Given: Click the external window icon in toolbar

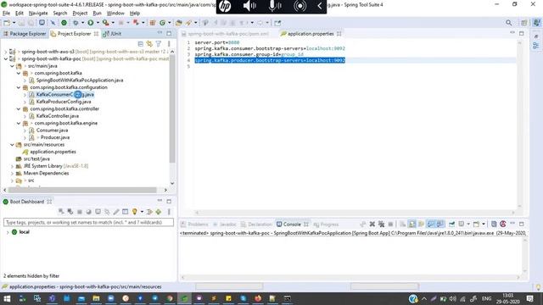Looking at the screenshot, I should pos(277,23).
